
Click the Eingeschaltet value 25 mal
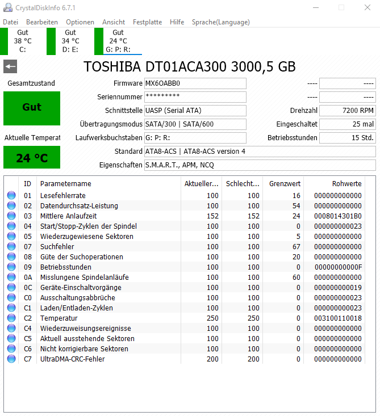(348, 124)
